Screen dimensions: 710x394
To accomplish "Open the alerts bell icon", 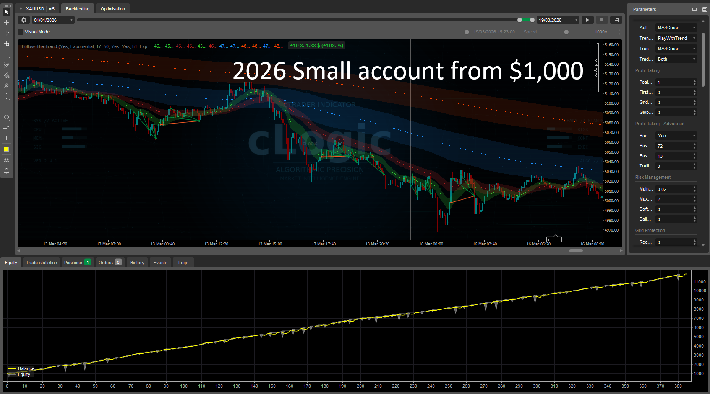I will click(x=6, y=171).
